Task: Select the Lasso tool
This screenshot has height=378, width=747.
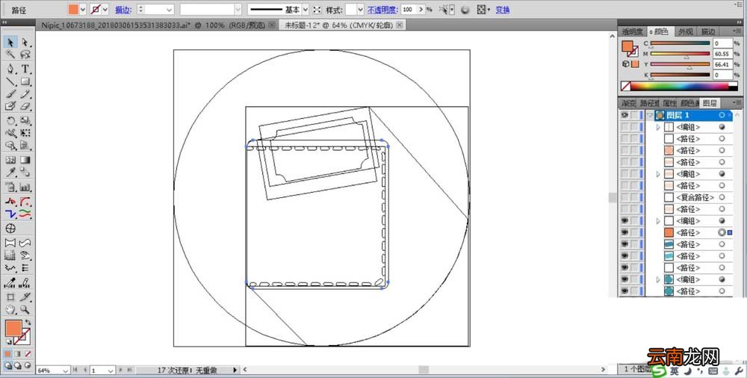Action: coord(25,55)
